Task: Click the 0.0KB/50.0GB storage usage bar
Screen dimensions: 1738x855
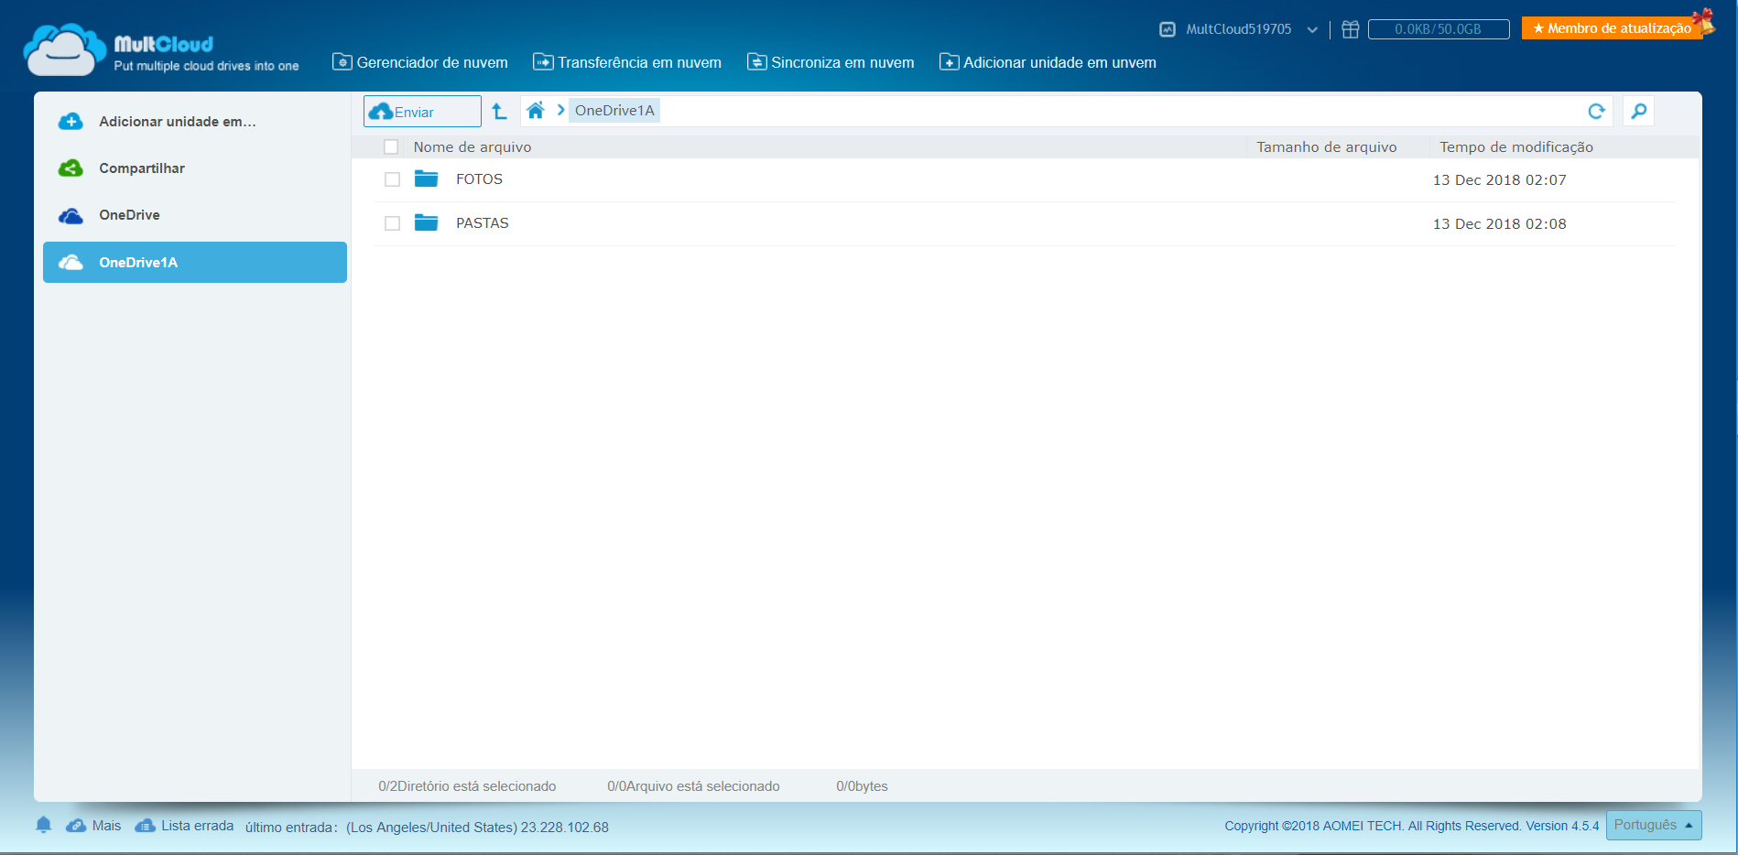Action: [1439, 29]
